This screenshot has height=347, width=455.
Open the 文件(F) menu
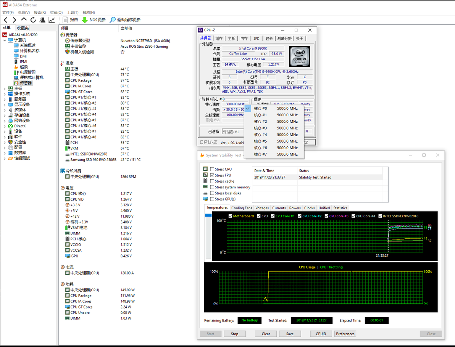tap(8, 13)
